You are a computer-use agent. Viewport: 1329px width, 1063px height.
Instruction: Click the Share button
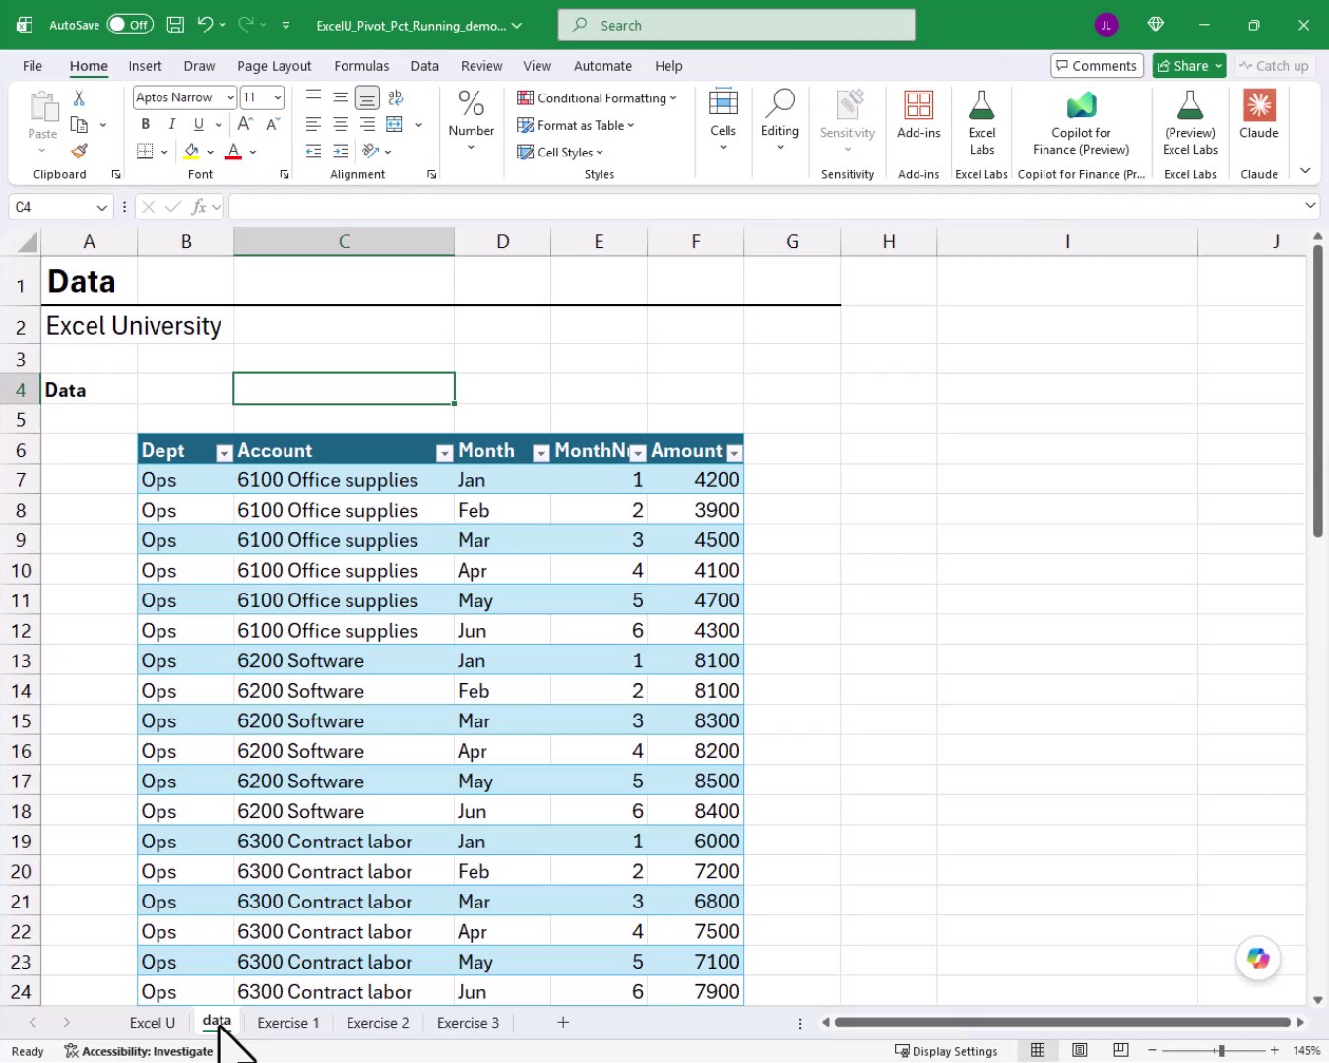[x=1188, y=66]
